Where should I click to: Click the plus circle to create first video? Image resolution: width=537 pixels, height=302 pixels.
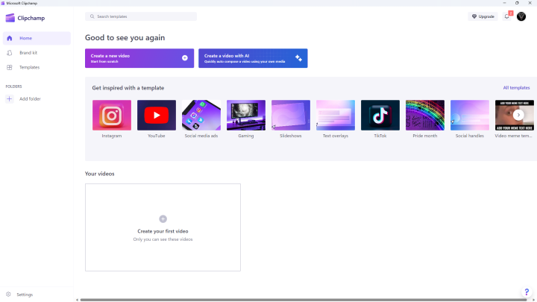point(163,218)
